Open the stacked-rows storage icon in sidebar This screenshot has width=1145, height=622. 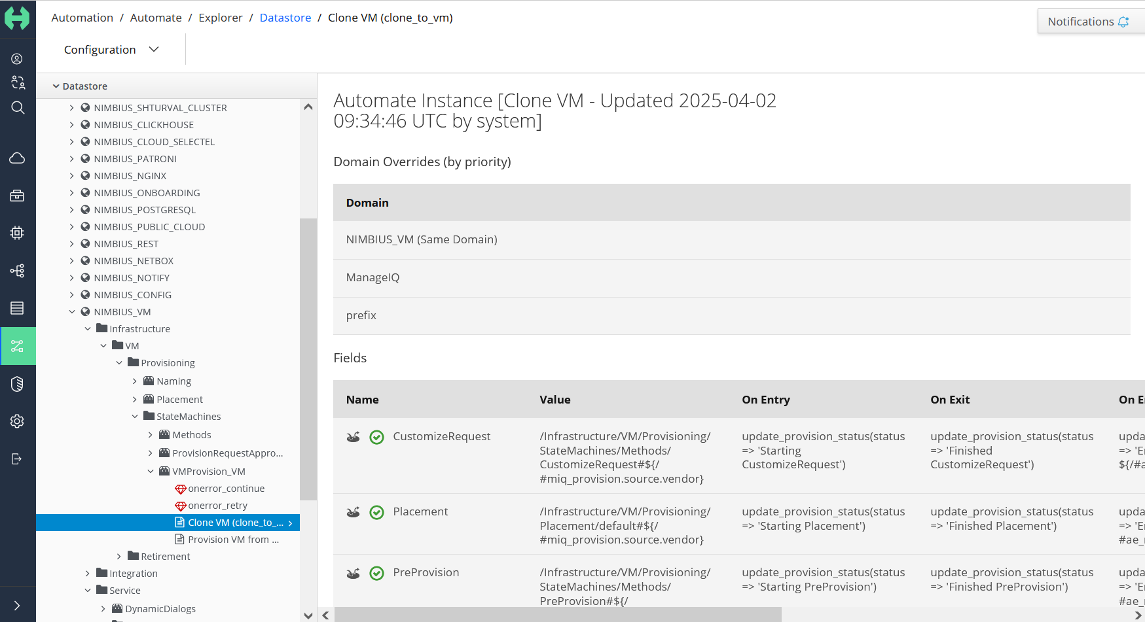(x=17, y=308)
